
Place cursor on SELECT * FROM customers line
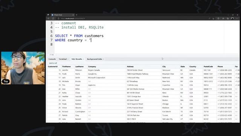point(79,36)
